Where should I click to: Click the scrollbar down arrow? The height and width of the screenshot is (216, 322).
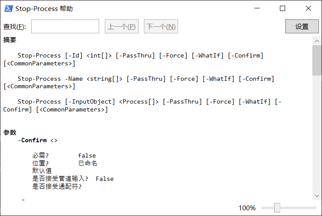point(317,196)
